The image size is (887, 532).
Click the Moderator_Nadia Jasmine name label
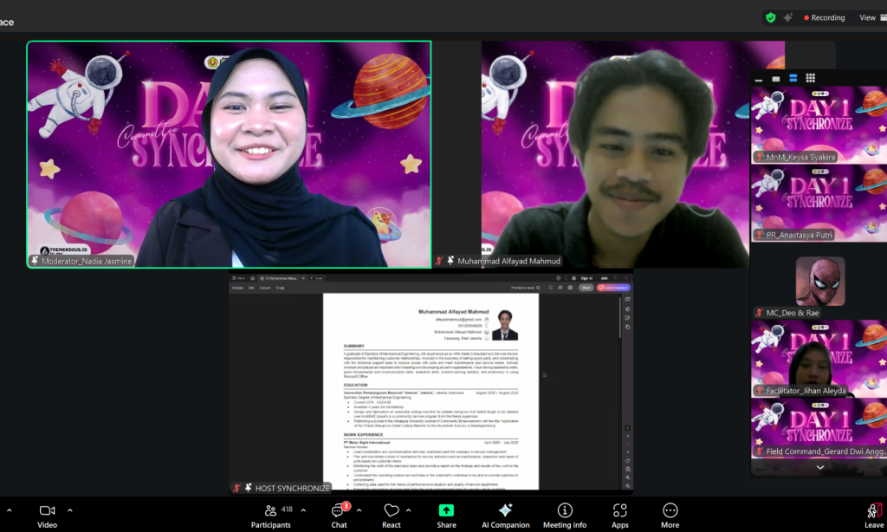click(x=87, y=261)
